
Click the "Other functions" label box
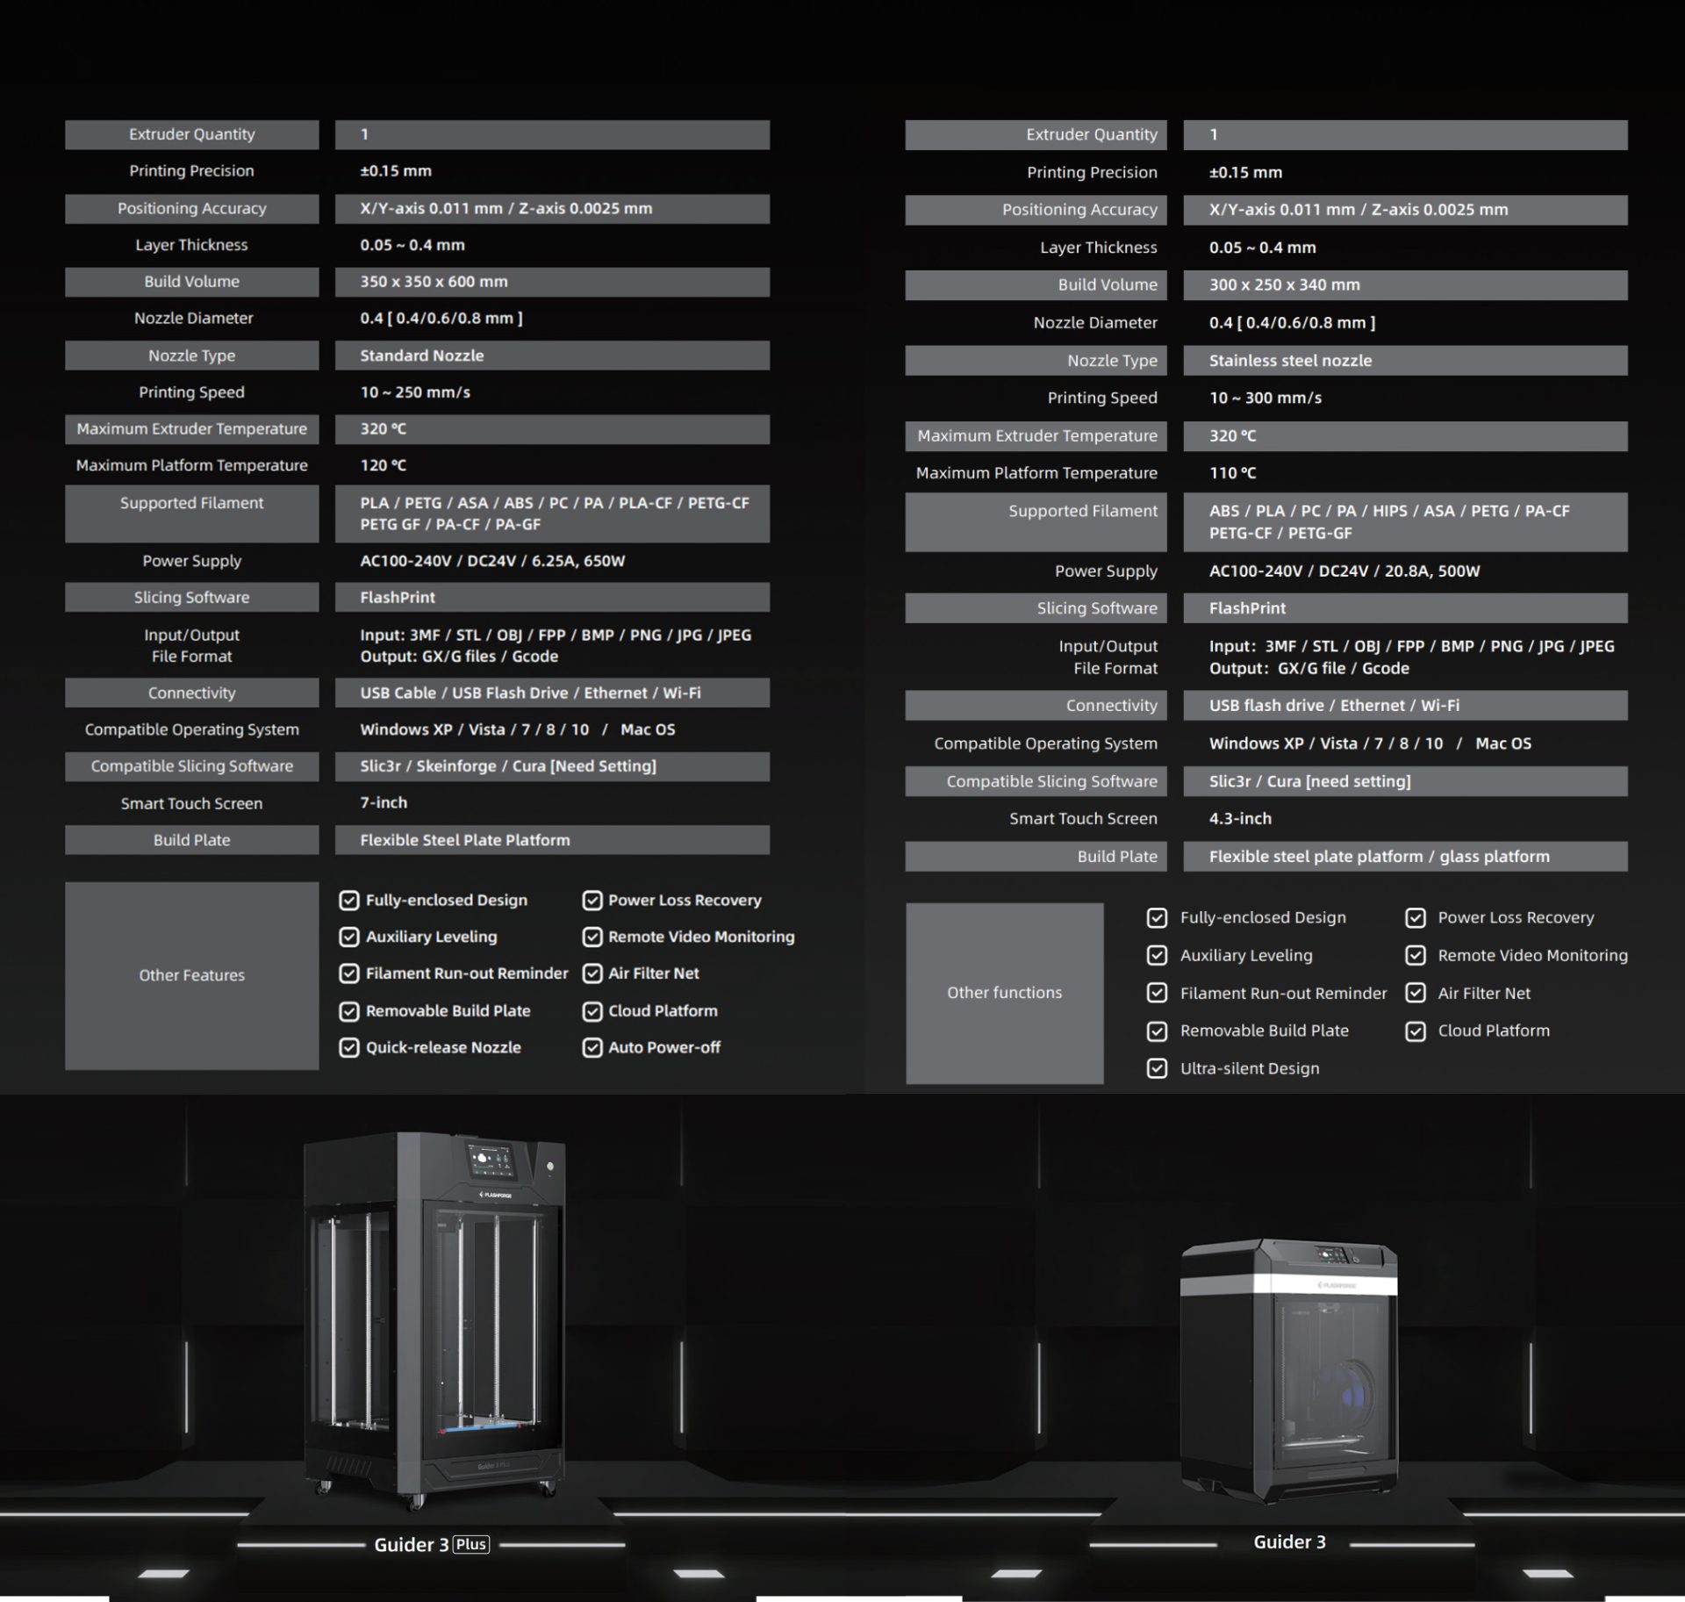click(x=1004, y=993)
